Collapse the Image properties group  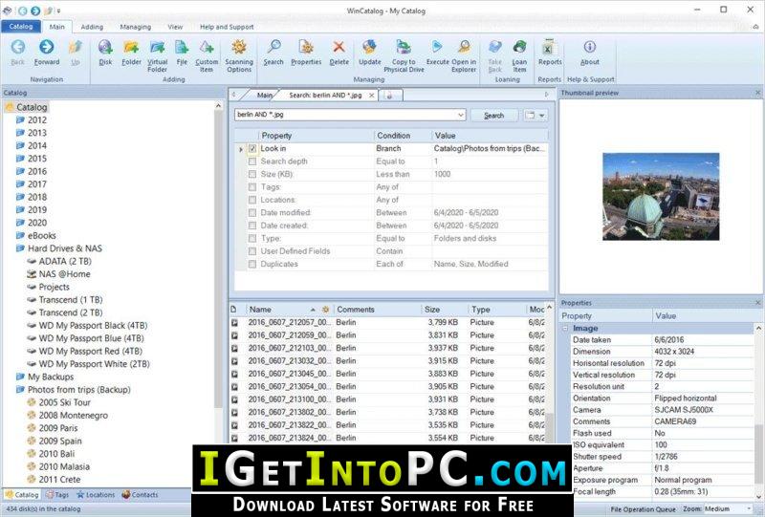[x=565, y=328]
